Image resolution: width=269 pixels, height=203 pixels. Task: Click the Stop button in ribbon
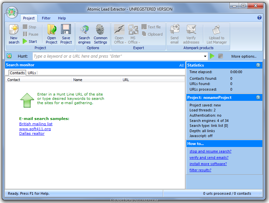[x=29, y=27]
